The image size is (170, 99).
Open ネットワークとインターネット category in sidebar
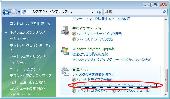[31, 47]
